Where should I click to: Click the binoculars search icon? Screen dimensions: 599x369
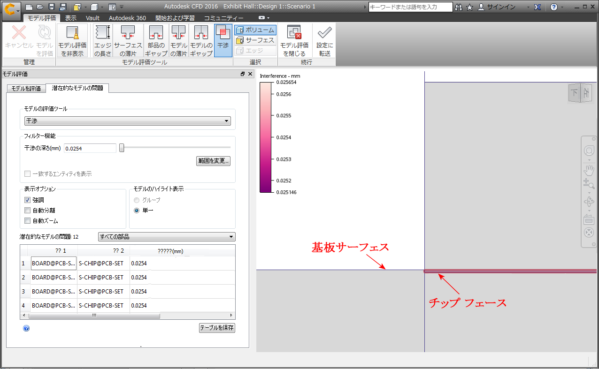coord(459,7)
